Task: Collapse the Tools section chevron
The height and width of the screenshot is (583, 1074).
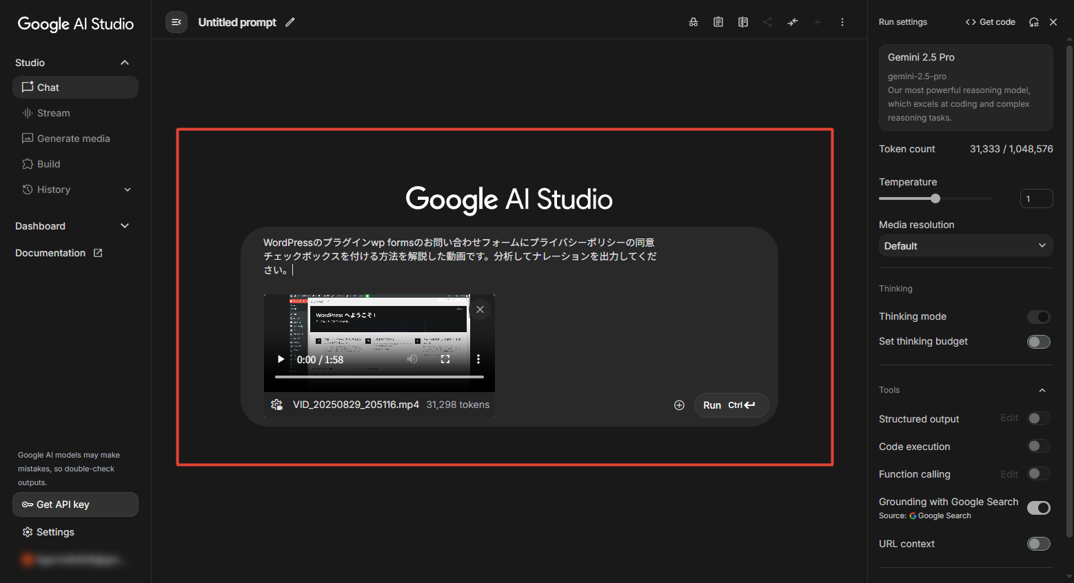Action: pyautogui.click(x=1042, y=390)
